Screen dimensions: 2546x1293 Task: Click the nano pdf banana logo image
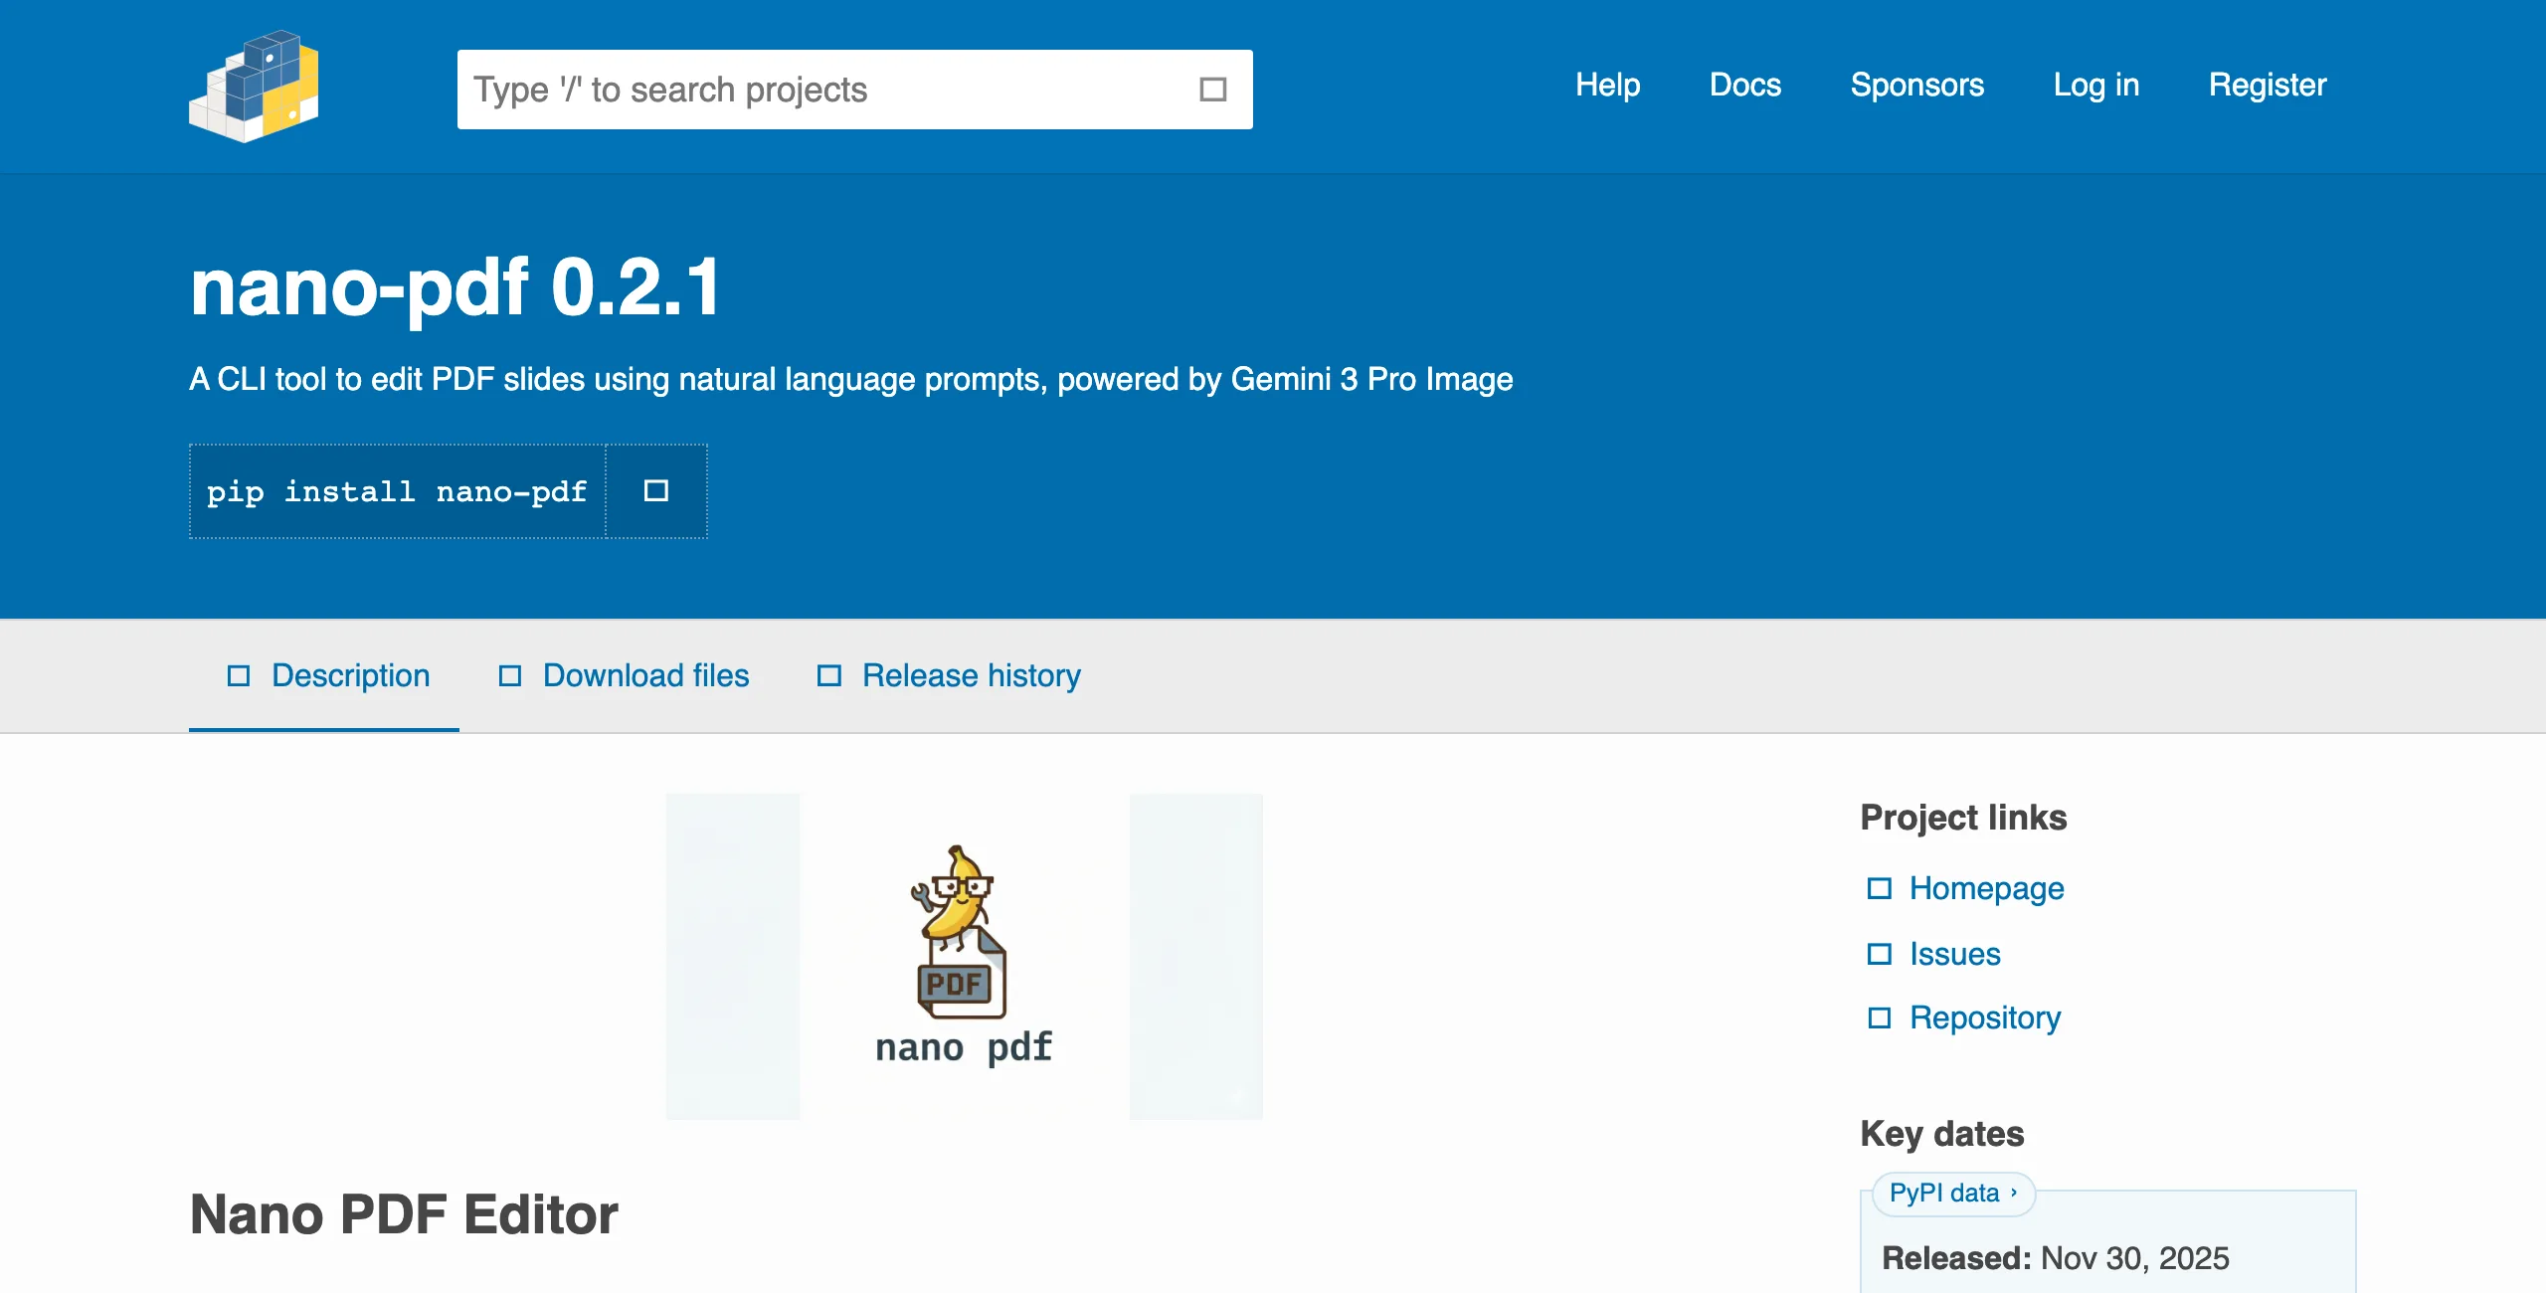coord(964,956)
